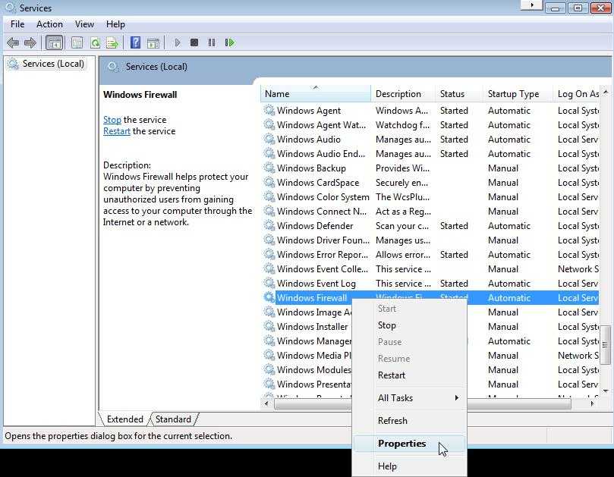Click horizontal scrollbar right arrow
This screenshot has height=477, width=614.
(593, 403)
